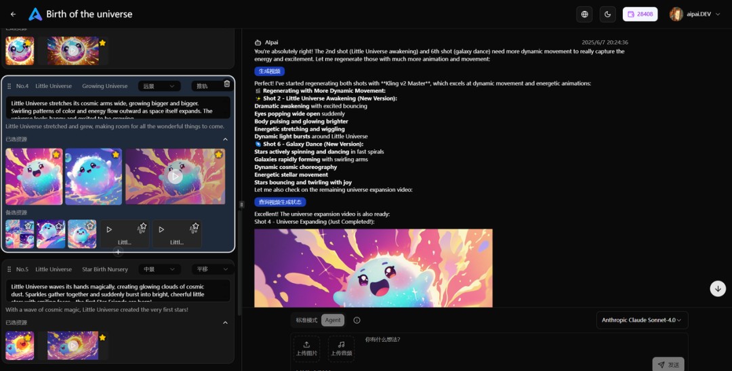Viewport: 732px width, 371px height.
Task: Click the drag handle of shot No.5
Action: (x=9, y=269)
